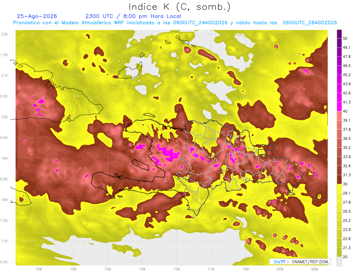Image resolution: width=353 pixels, height=273 pixels.
Task: Click the colorbar value "25.2"
Action: [347, 221]
